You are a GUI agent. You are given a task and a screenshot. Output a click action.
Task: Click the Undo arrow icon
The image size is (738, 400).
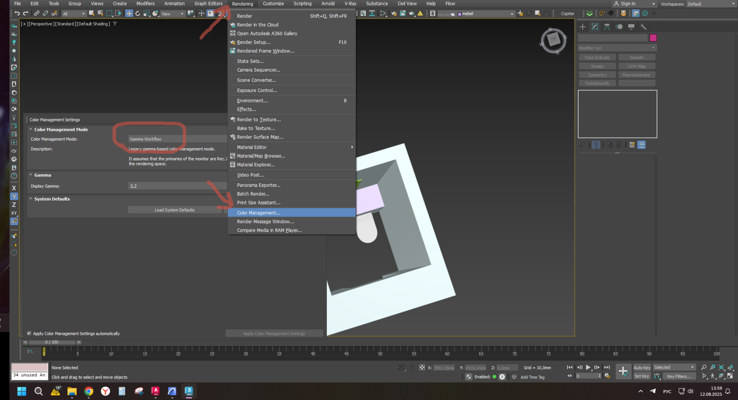pos(17,13)
